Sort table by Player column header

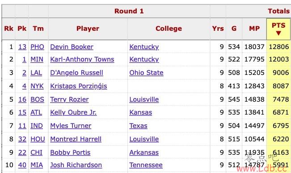pos(88,29)
